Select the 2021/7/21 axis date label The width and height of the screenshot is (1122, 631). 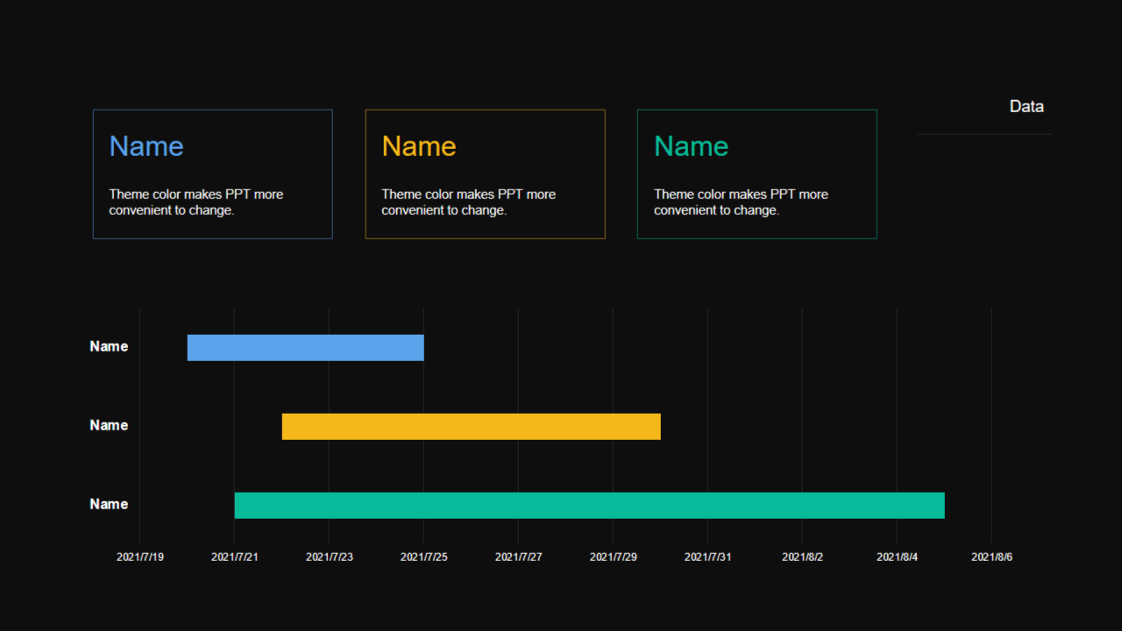(x=235, y=557)
